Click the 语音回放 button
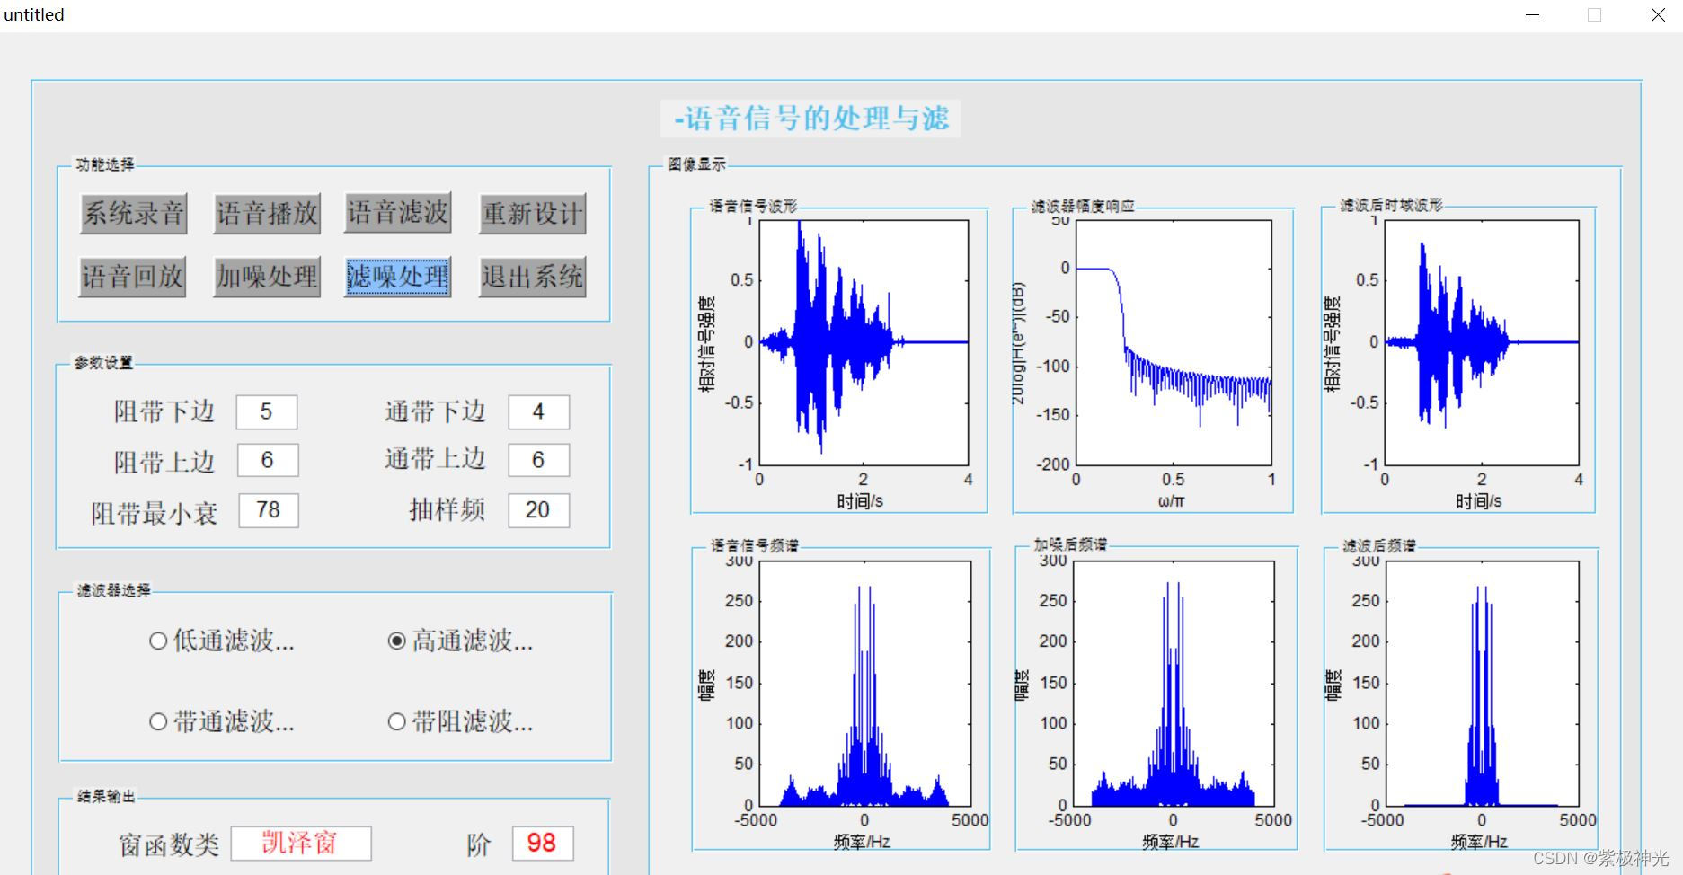 133,277
